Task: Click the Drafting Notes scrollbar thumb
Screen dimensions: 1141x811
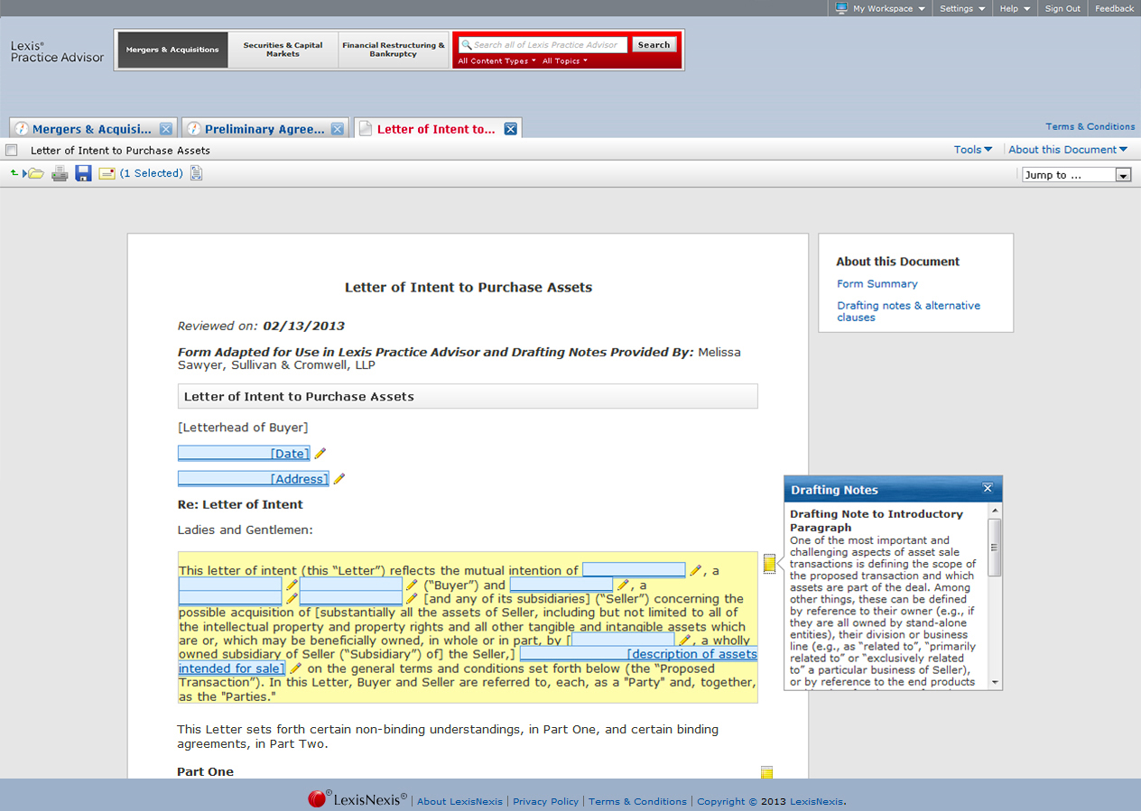Action: (x=995, y=547)
